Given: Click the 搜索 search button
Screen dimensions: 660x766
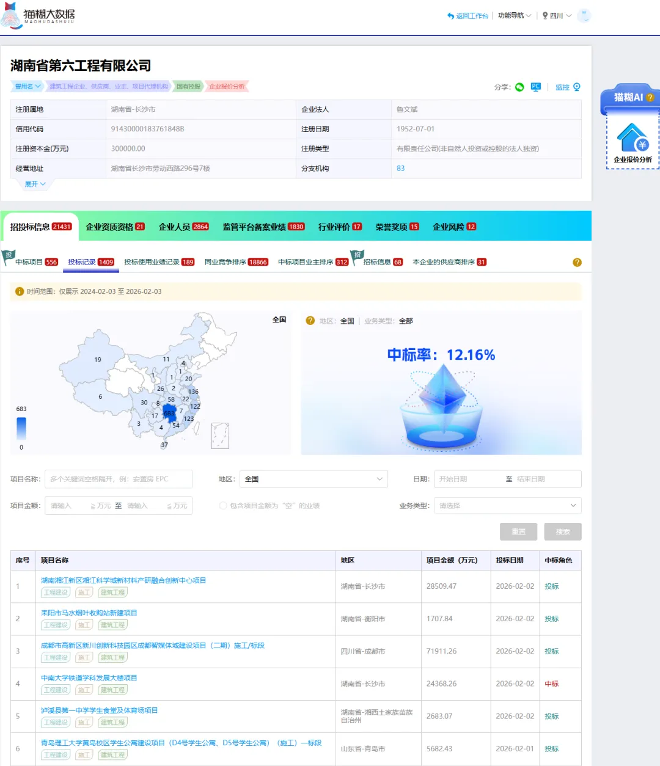Looking at the screenshot, I should click(x=563, y=531).
